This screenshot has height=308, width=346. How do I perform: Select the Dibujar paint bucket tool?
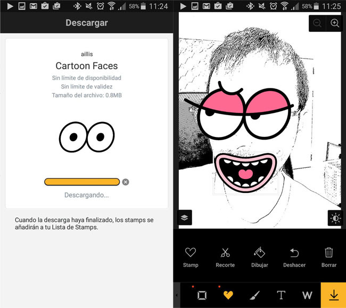(x=260, y=257)
